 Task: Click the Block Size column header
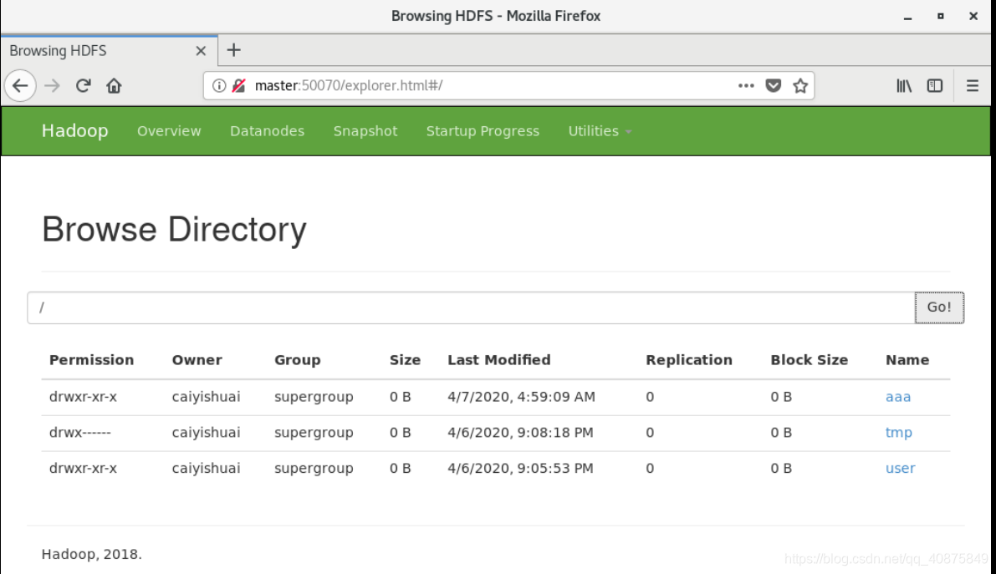tap(810, 360)
